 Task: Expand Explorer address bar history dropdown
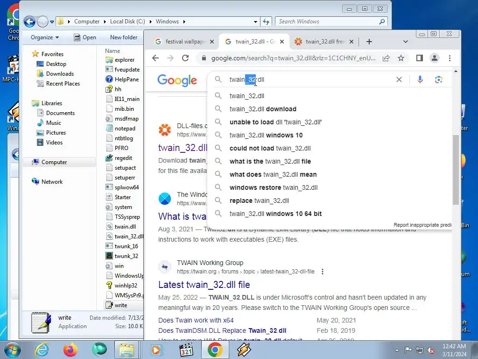pos(255,22)
